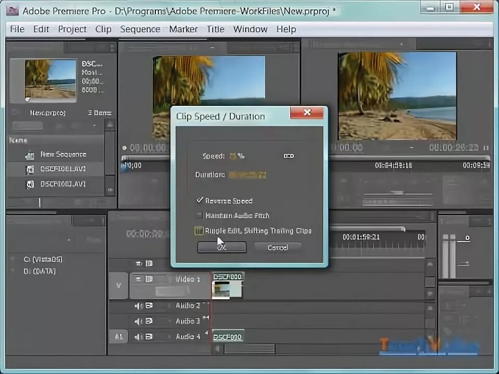
Task: Toggle sync lock on Video 1 track
Action: pos(149,279)
